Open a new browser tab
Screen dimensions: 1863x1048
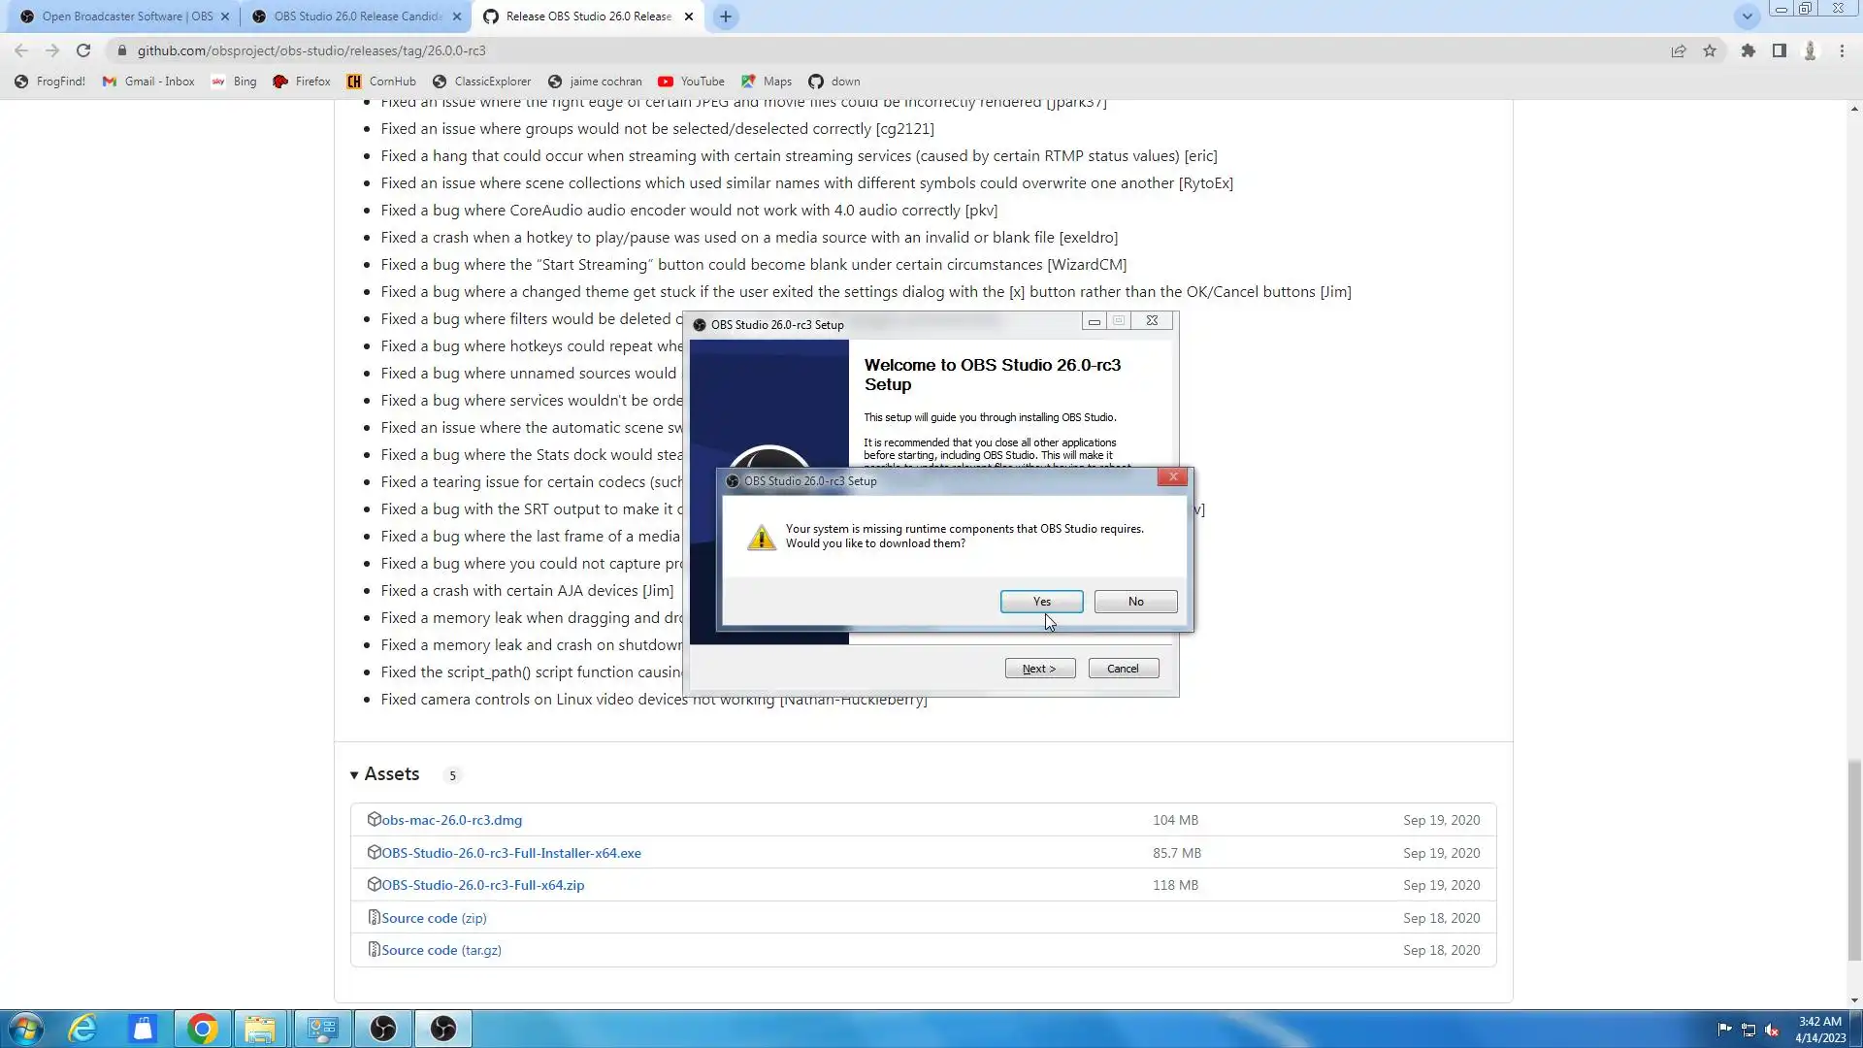pos(725,16)
